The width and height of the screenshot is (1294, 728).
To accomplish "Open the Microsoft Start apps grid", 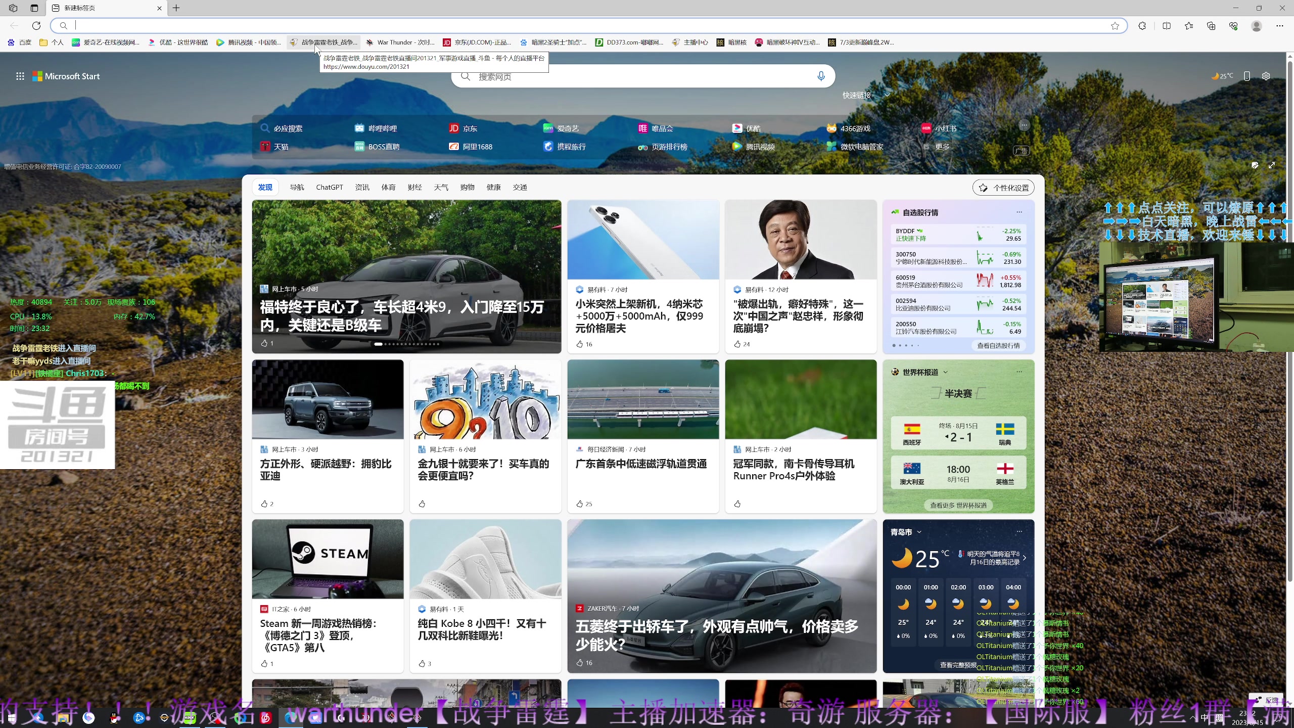I will click(20, 76).
